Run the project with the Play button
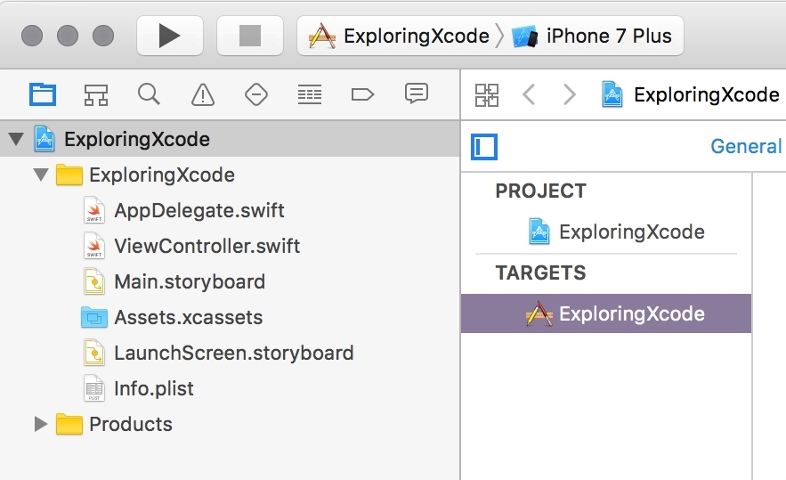The width and height of the screenshot is (786, 480). coord(169,36)
